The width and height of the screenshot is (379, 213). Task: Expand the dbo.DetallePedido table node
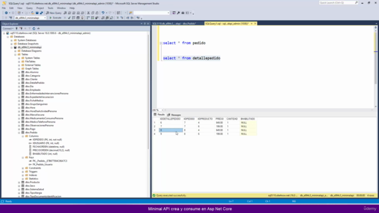pos(19,83)
